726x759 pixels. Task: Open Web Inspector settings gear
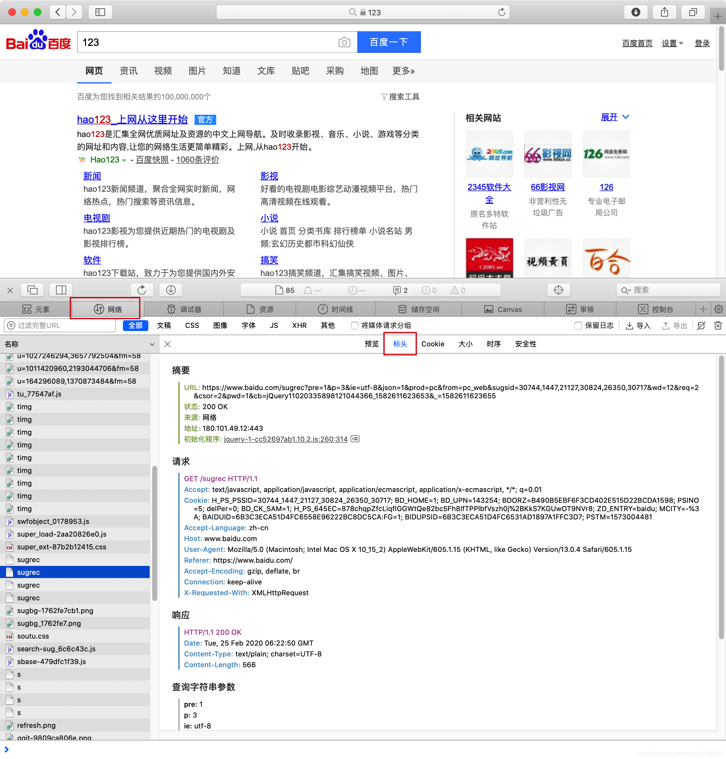pyautogui.click(x=718, y=309)
